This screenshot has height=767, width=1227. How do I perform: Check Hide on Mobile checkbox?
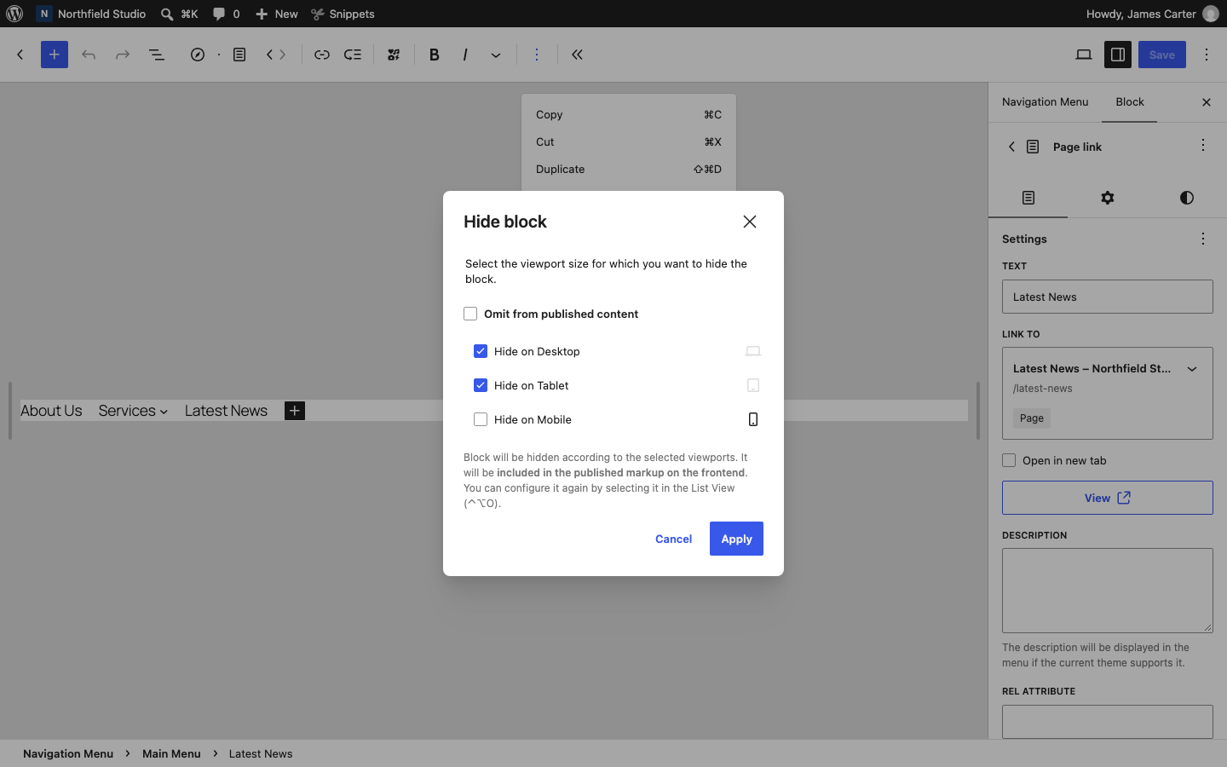(x=481, y=419)
